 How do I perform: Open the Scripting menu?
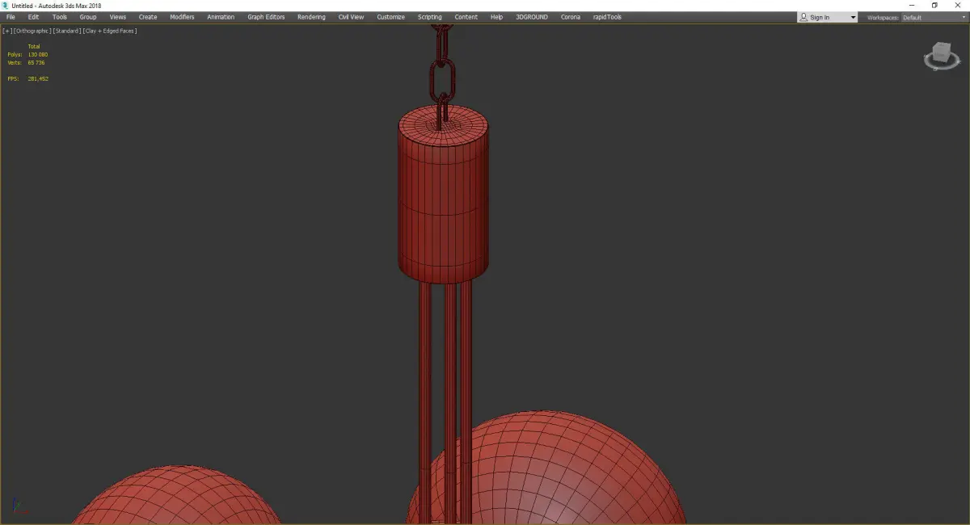430,17
